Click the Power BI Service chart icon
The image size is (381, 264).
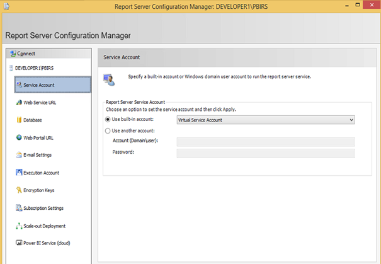[19, 243]
